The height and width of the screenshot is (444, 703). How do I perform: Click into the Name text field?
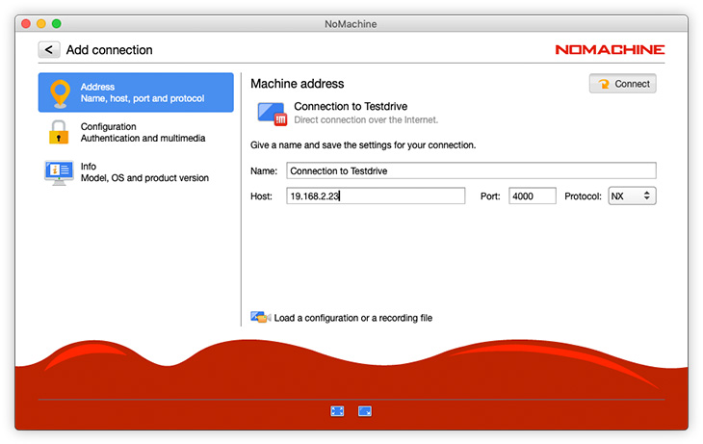point(470,170)
